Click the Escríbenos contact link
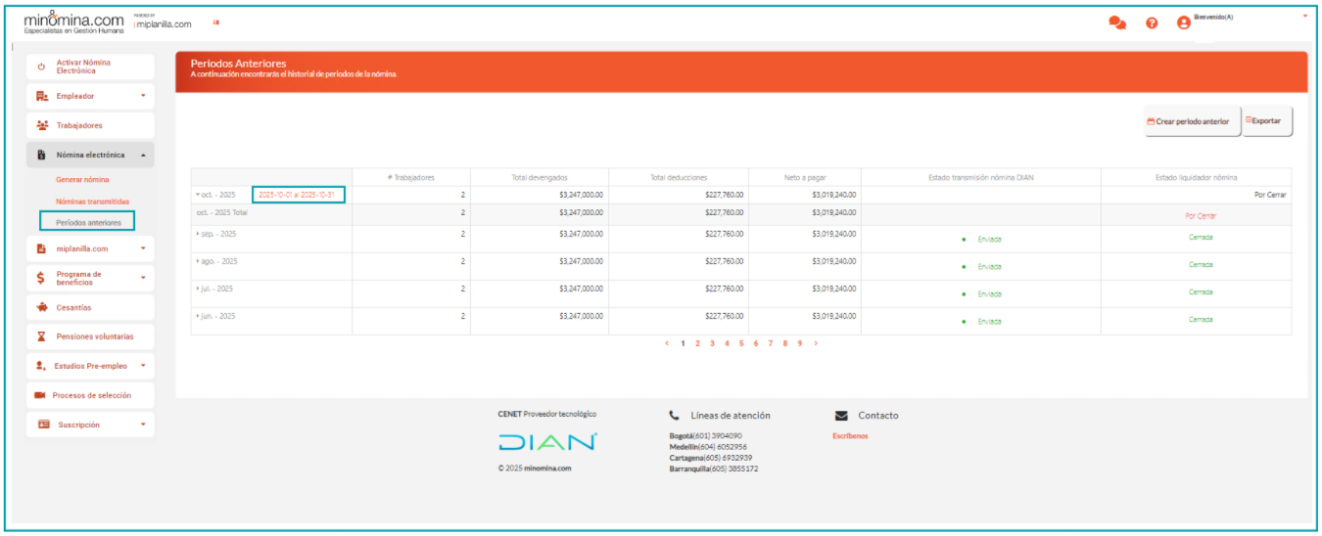The width and height of the screenshot is (1322, 536). [x=849, y=436]
